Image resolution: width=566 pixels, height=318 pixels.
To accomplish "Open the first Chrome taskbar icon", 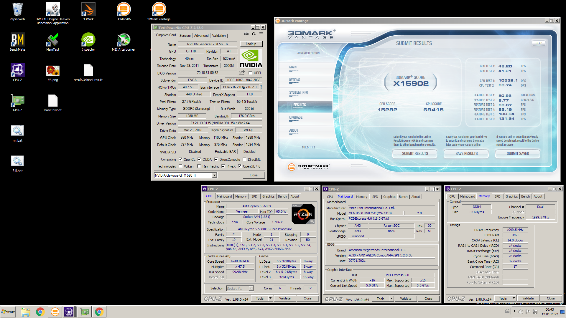I will 40,312.
